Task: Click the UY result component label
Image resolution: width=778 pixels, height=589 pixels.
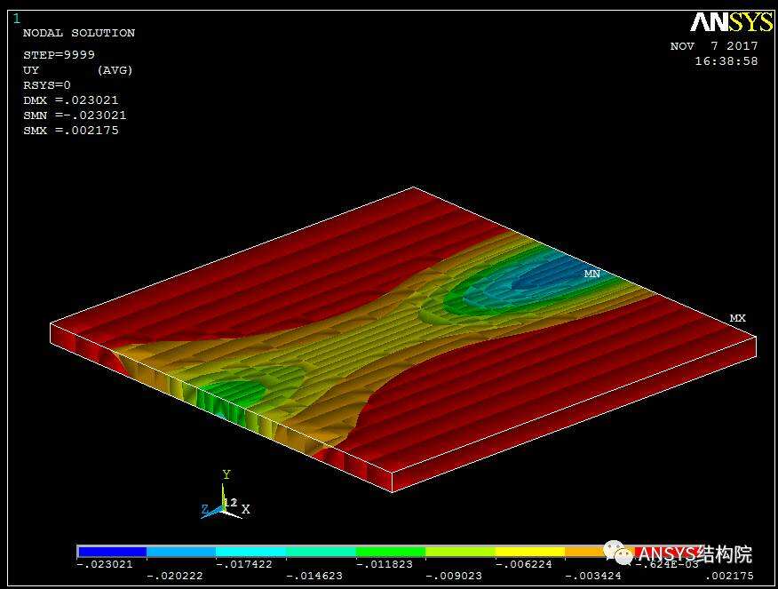Action: (x=31, y=70)
